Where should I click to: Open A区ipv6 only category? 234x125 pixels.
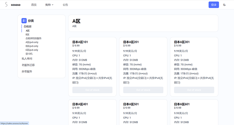point(32,42)
